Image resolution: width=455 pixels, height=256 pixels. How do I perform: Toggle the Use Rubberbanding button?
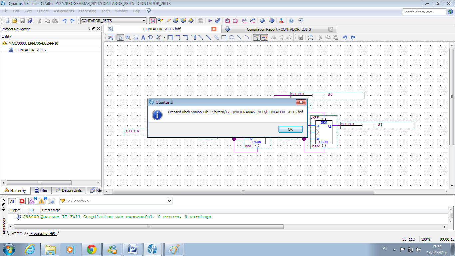[x=257, y=37]
